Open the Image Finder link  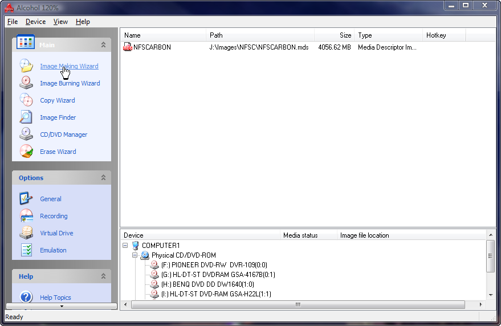pos(58,117)
